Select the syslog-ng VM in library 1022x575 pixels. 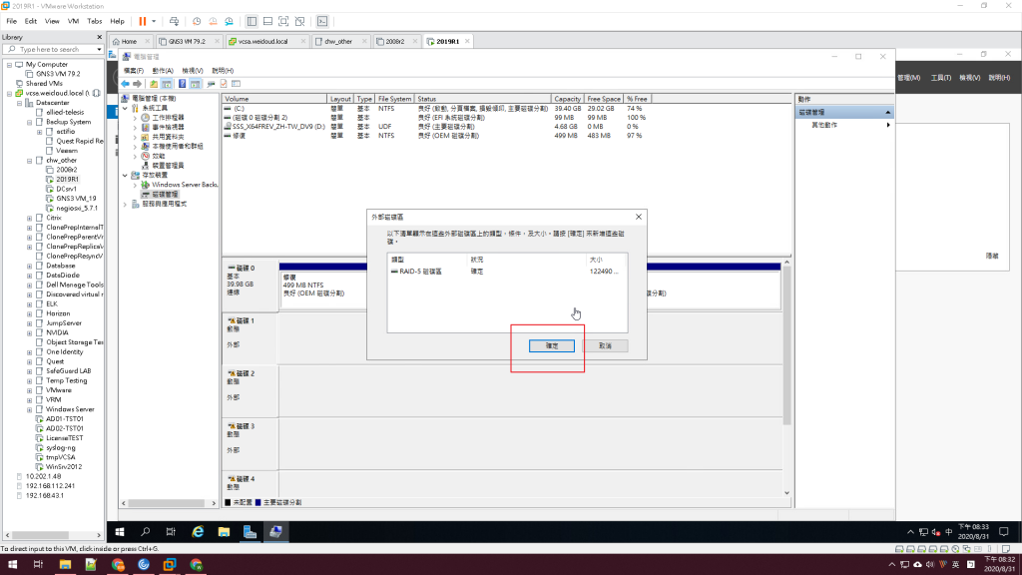[60, 448]
